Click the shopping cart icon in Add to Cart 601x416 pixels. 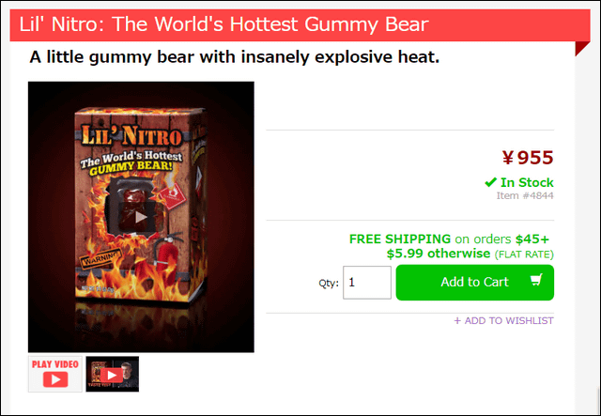click(536, 280)
